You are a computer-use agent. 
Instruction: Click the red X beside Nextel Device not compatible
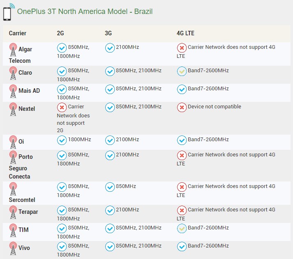(x=182, y=107)
